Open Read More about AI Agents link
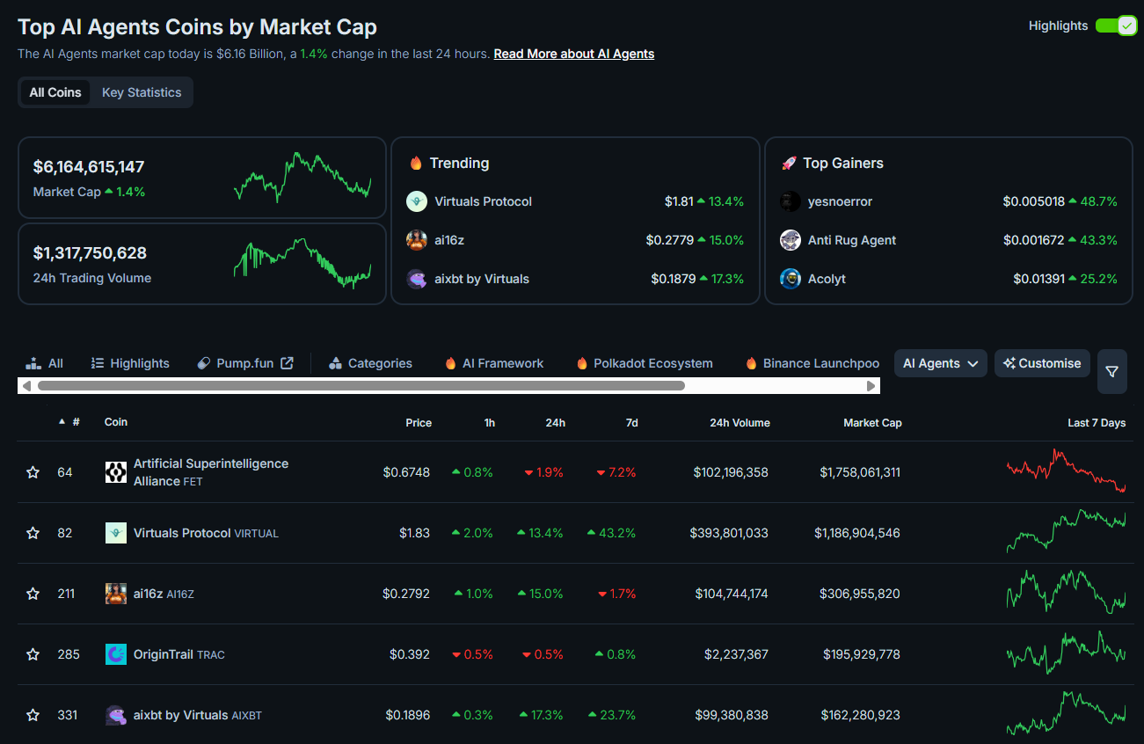 pos(574,54)
